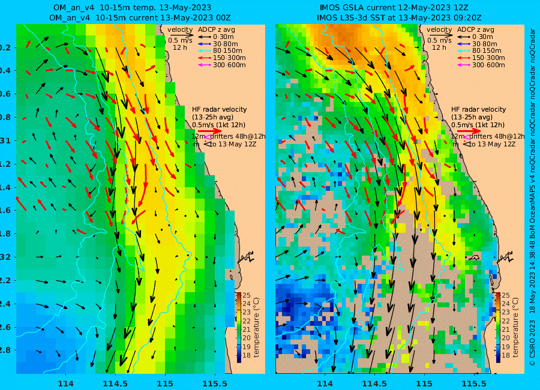The height and width of the screenshot is (390, 540).
Task: Click the black 0-30m arrow in IMOS panel legend
Action: (464, 37)
